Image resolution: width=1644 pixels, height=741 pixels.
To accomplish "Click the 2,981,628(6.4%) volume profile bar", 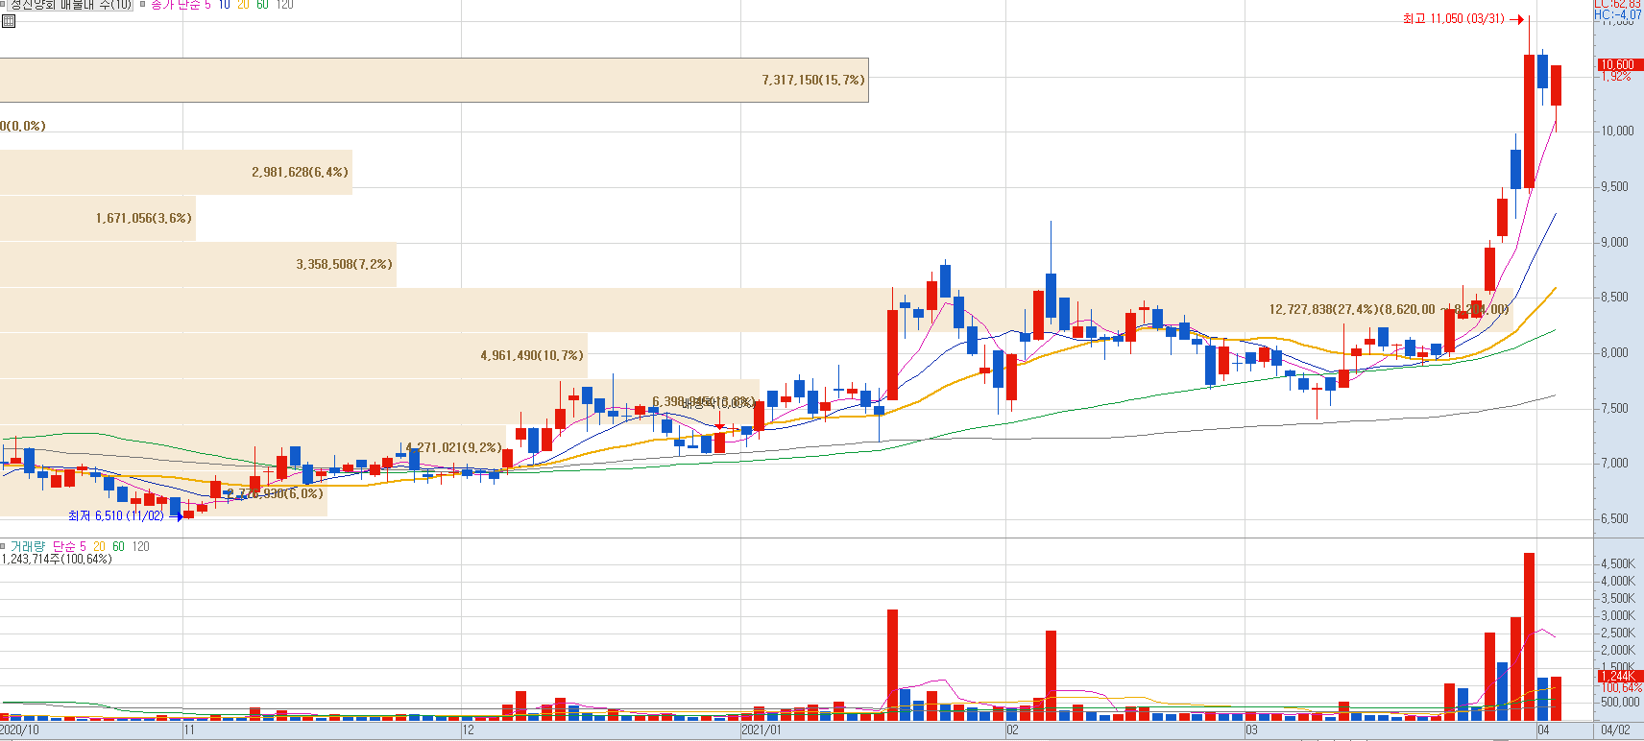I will click(176, 172).
